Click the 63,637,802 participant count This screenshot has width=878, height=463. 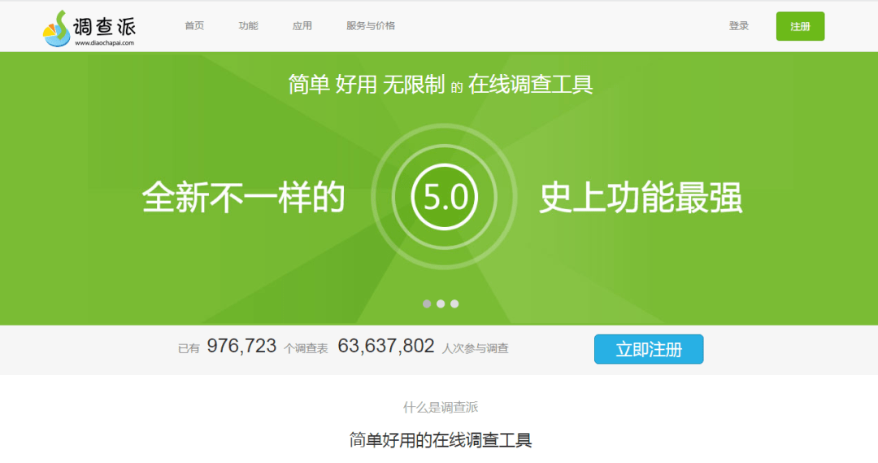(386, 347)
